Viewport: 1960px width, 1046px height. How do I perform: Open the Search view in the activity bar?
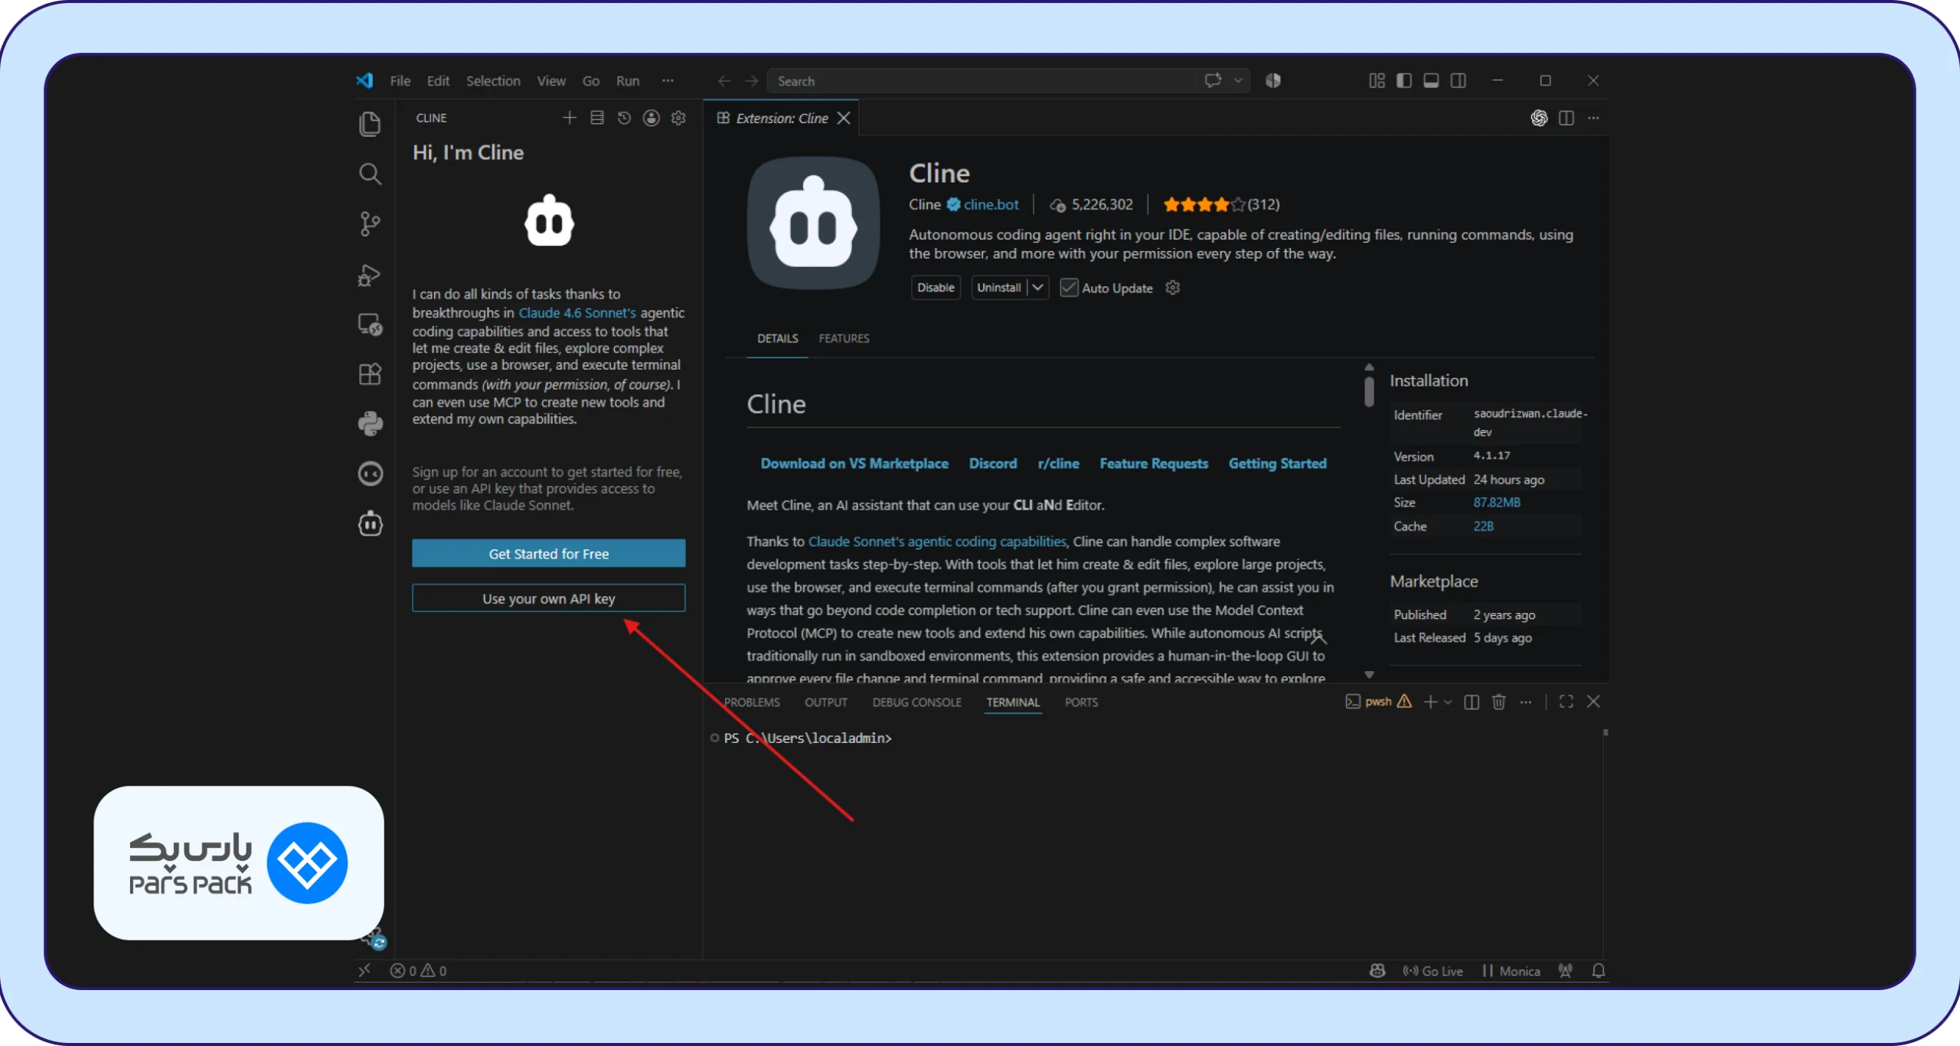click(370, 174)
